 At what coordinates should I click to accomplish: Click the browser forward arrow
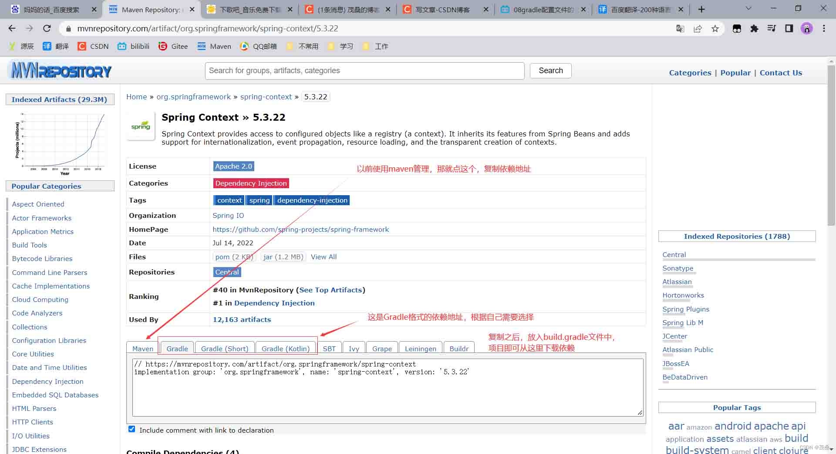[x=29, y=28]
